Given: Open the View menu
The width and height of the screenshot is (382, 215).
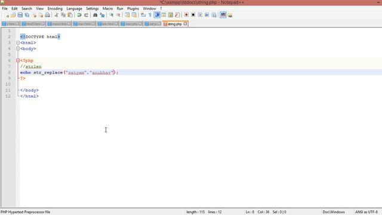Looking at the screenshot, I should pos(40,8).
